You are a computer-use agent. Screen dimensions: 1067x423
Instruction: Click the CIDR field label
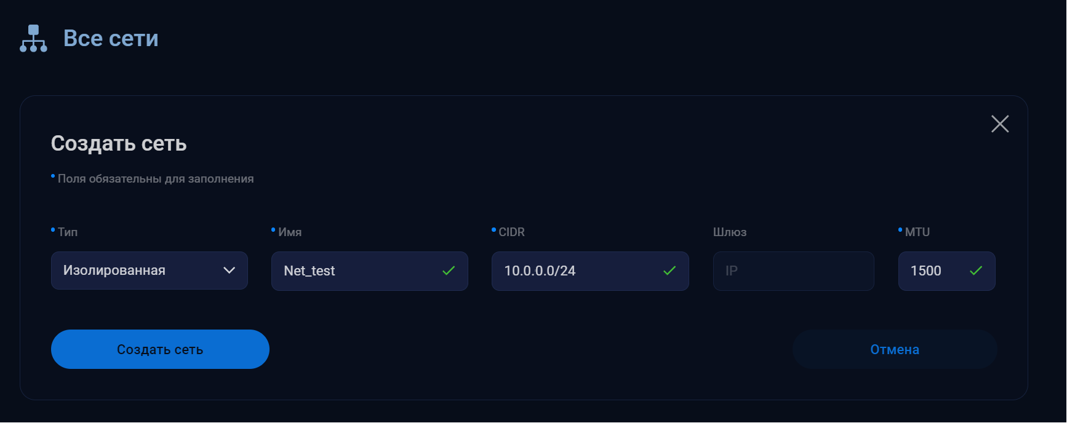pos(511,232)
